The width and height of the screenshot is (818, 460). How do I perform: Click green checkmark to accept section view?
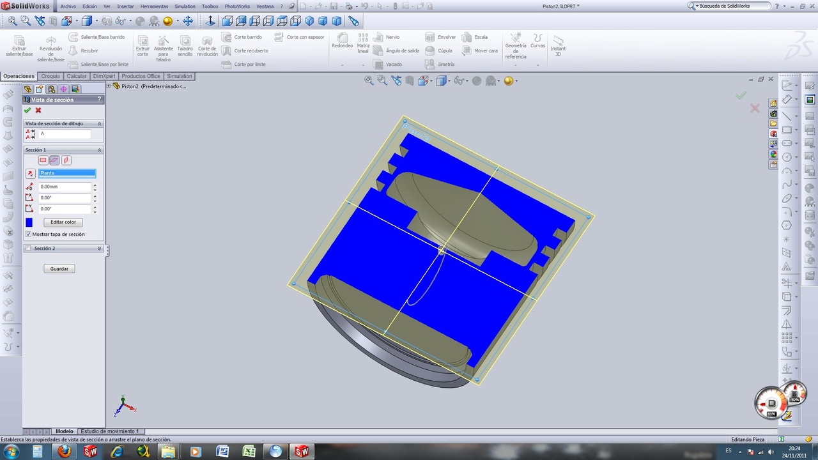pos(27,111)
